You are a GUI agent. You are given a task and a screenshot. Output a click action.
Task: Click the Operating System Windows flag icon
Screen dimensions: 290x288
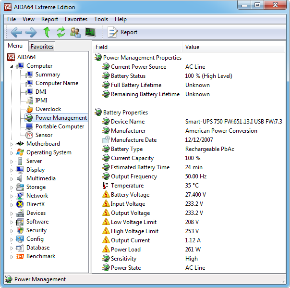coord(20,152)
